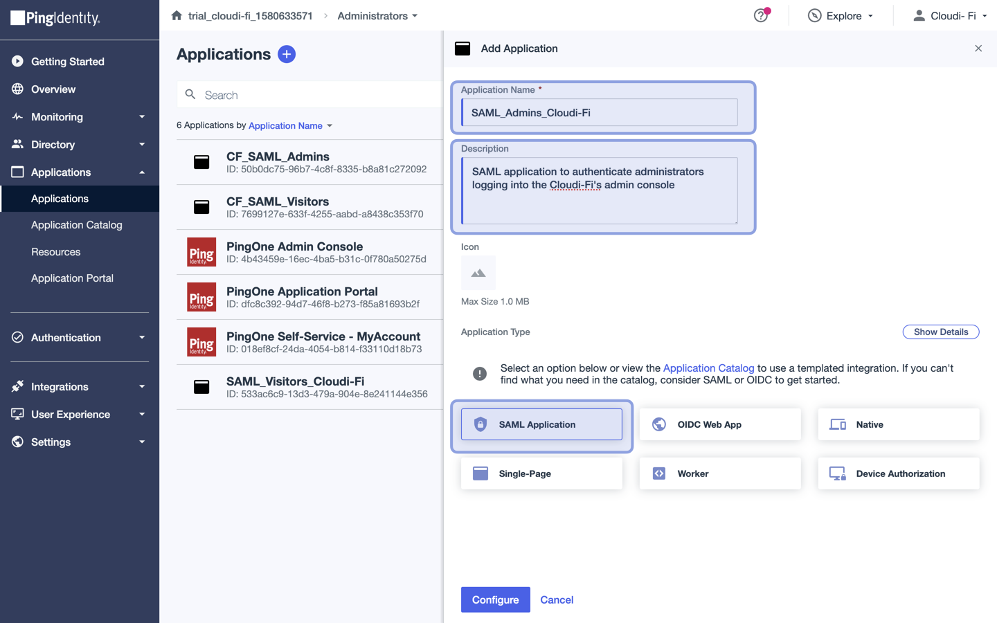997x623 pixels.
Task: Expand the Settings sidebar section
Action: tap(51, 442)
